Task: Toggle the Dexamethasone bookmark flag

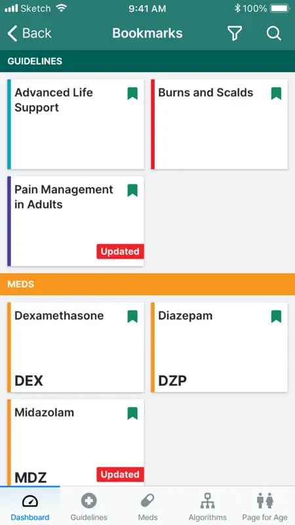Action: coord(132,316)
